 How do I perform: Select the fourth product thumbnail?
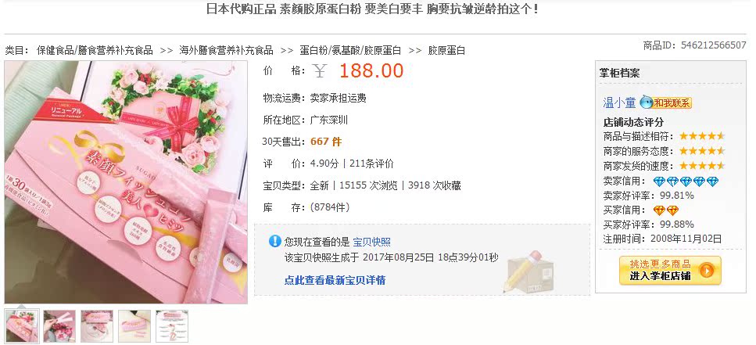[134, 326]
